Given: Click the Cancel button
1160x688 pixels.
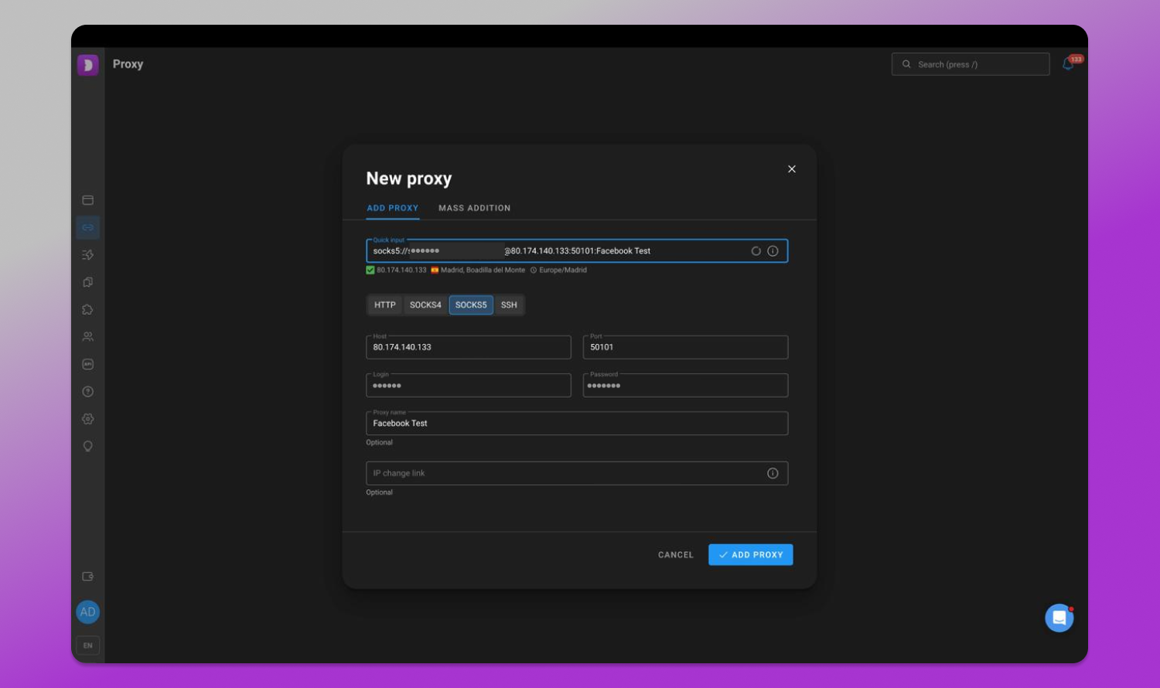Looking at the screenshot, I should point(676,555).
